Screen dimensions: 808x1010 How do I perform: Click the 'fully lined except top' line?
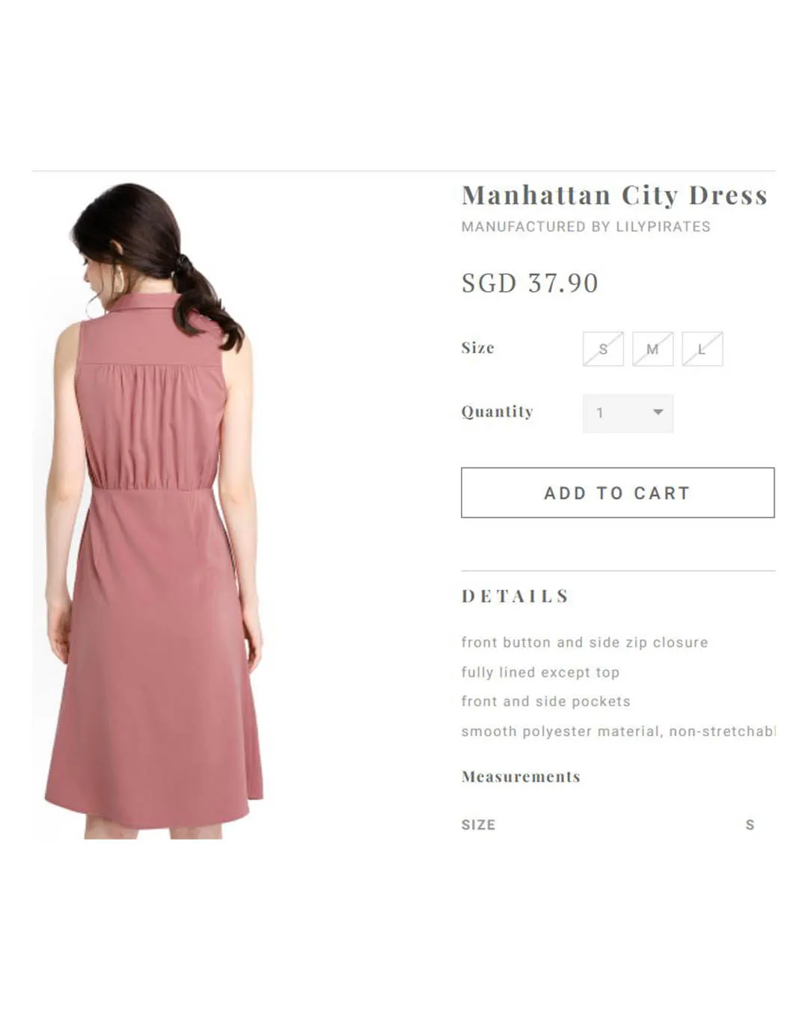pos(540,673)
